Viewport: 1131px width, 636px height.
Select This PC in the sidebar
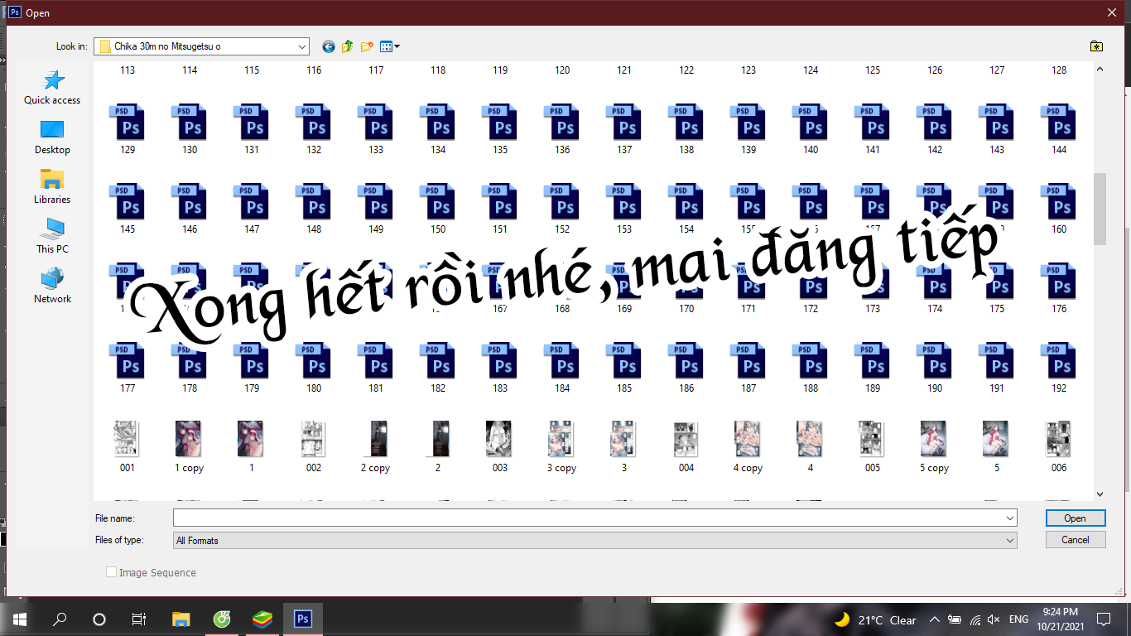(52, 236)
